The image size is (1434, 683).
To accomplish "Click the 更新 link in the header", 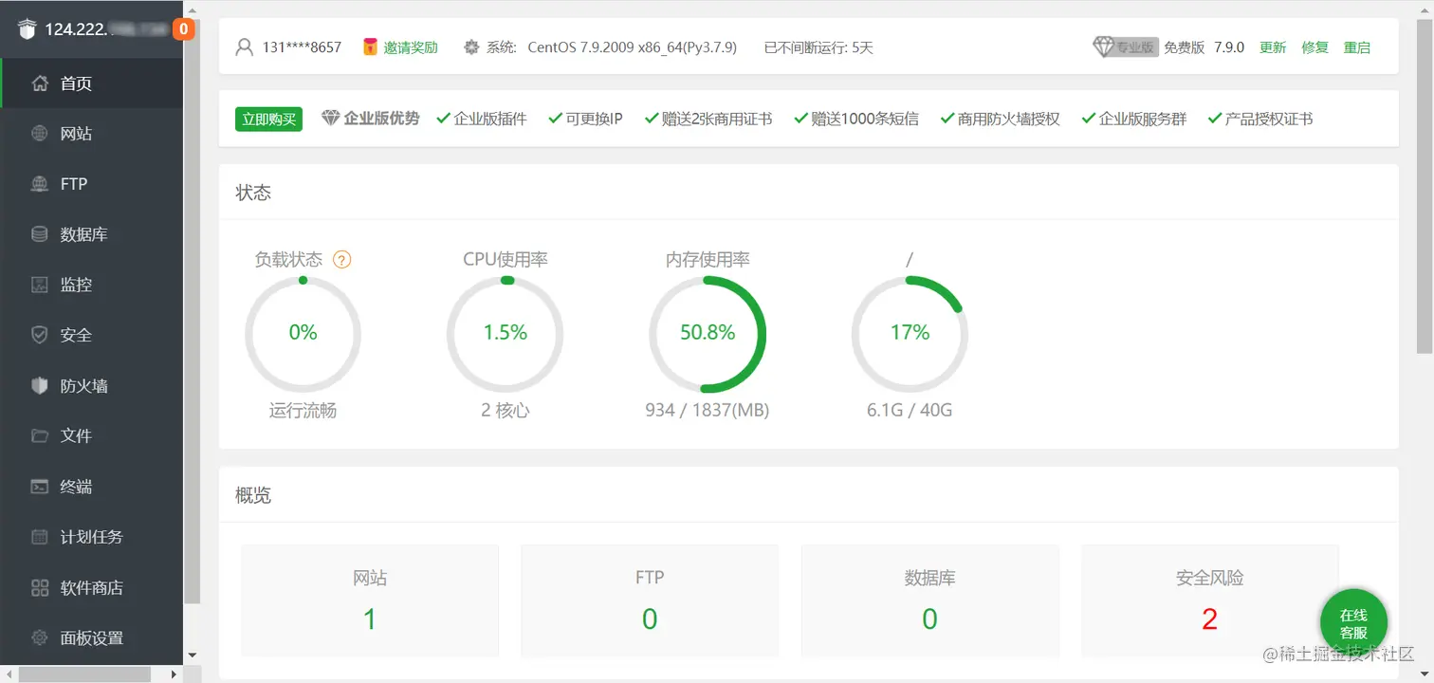I will click(x=1273, y=47).
